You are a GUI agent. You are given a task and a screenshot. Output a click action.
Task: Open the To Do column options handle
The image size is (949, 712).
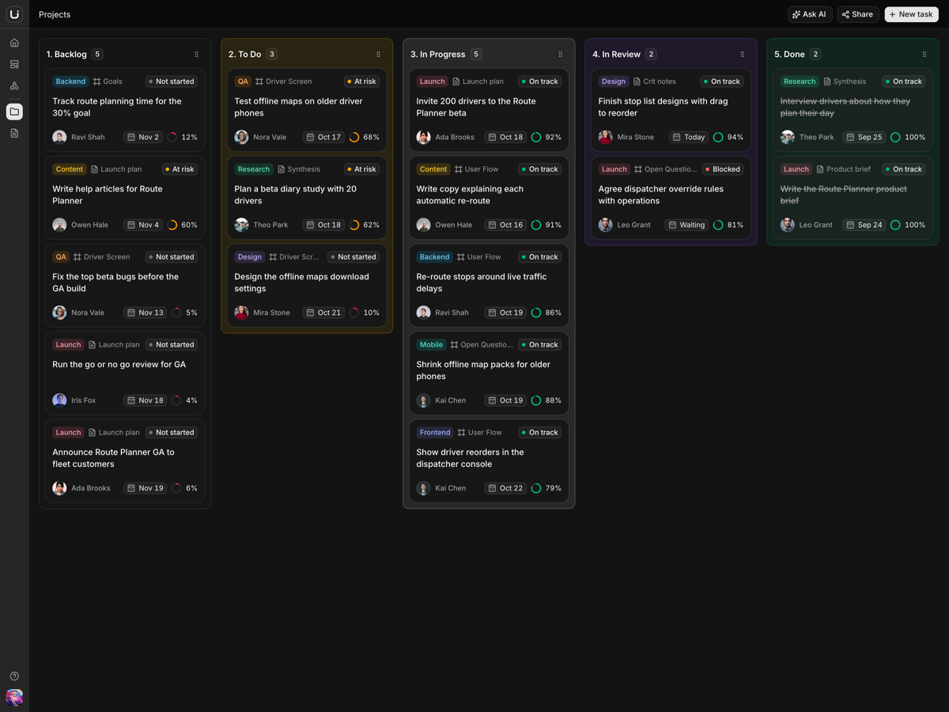coord(378,55)
